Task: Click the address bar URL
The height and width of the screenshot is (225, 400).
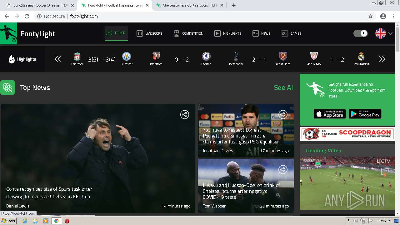Action: [84, 16]
